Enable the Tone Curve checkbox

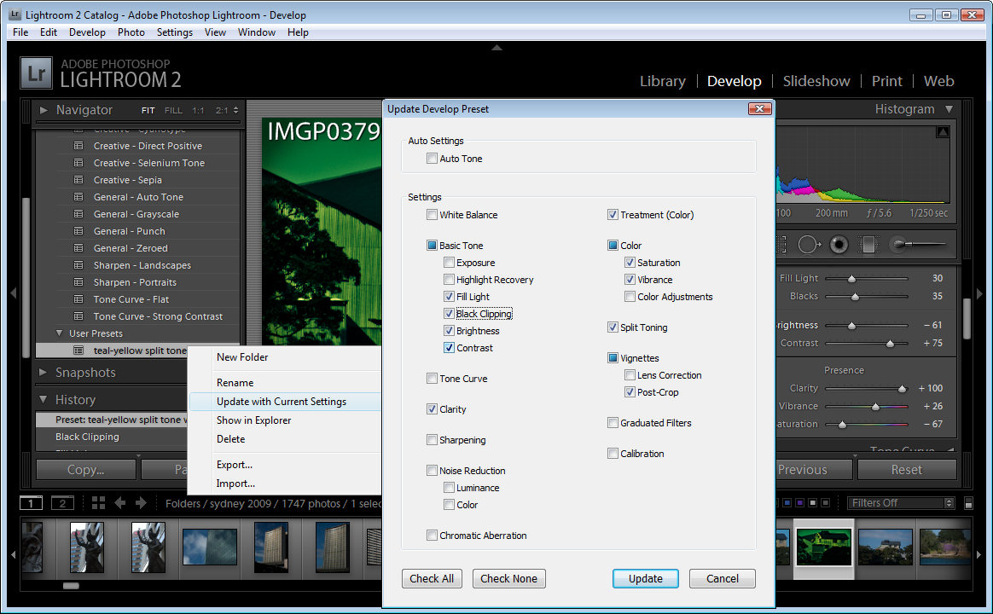[x=432, y=379]
